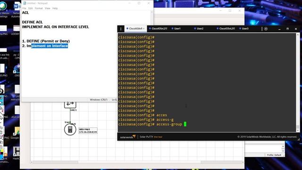Screen dimensions: 302x170
Task: Open Notepad Help menu
Action: pyautogui.click(x=55, y=8)
